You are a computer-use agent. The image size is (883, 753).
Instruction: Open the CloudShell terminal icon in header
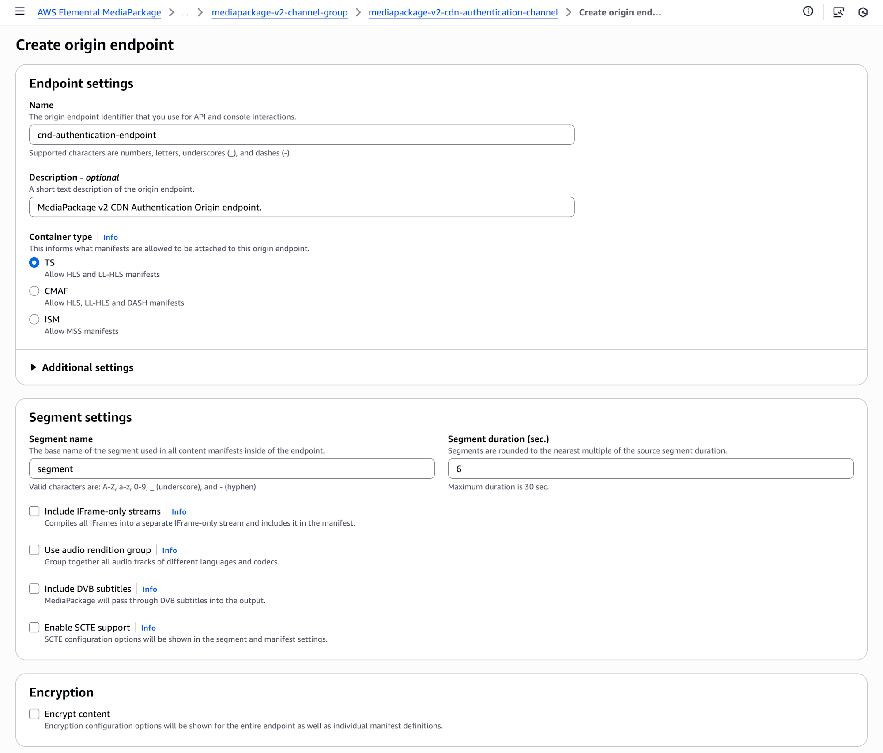[838, 12]
